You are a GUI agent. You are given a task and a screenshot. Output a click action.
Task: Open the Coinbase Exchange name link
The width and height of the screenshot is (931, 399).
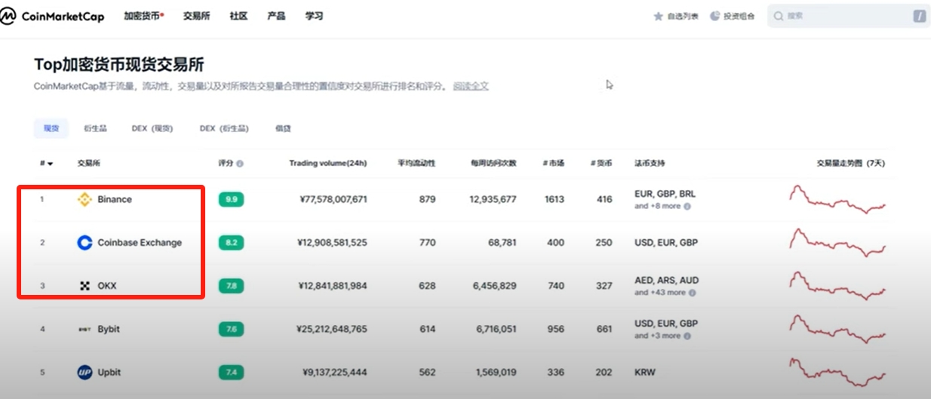(140, 243)
